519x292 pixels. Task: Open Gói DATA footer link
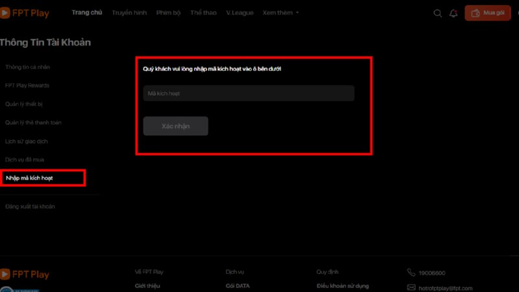[x=237, y=286]
